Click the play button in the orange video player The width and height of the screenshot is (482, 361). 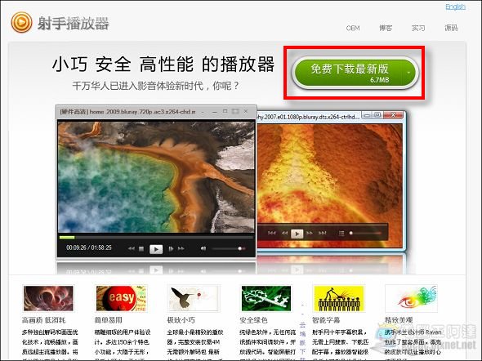pos(297,234)
